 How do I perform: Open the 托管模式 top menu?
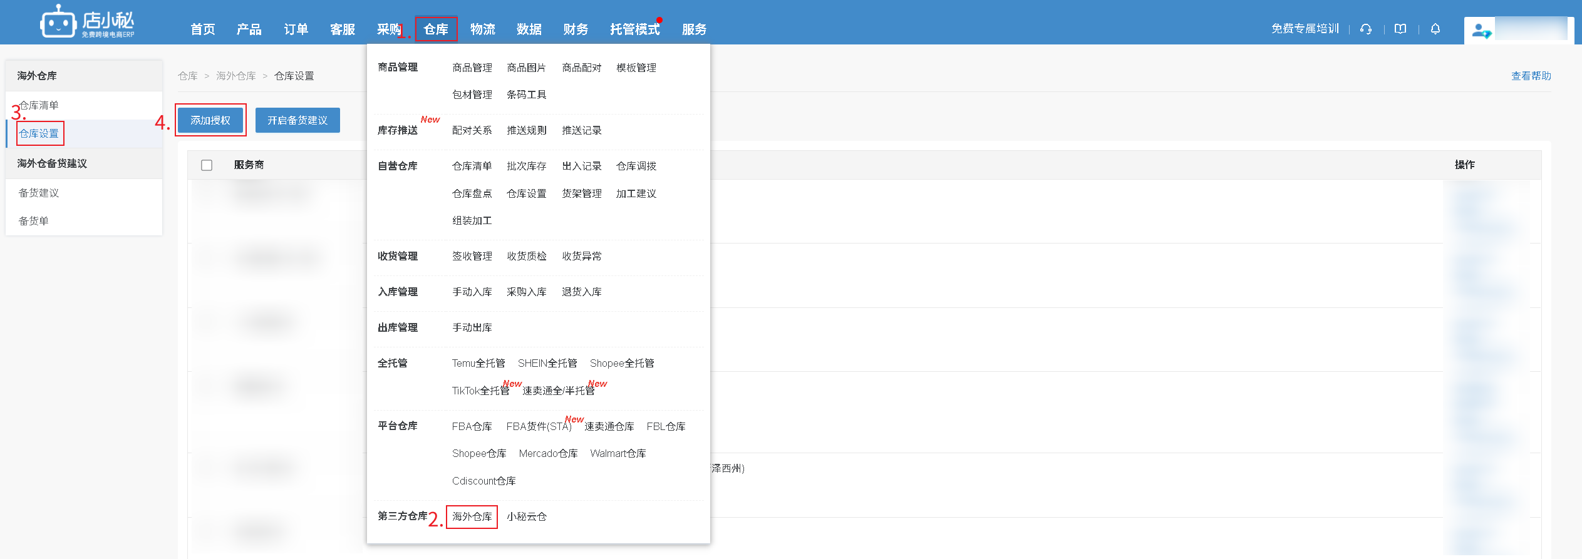[x=634, y=29]
